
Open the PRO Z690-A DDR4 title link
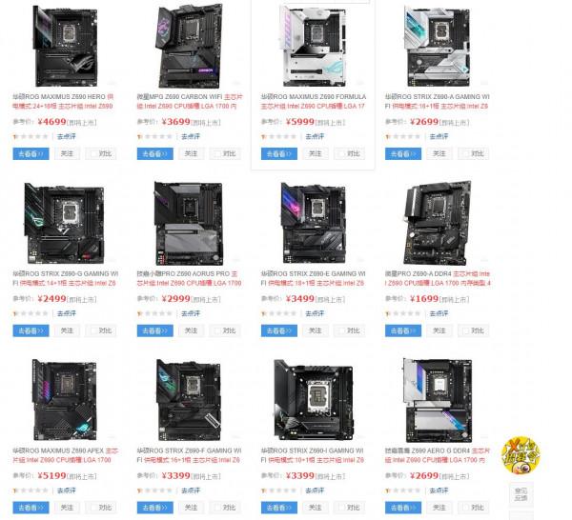pos(438,278)
